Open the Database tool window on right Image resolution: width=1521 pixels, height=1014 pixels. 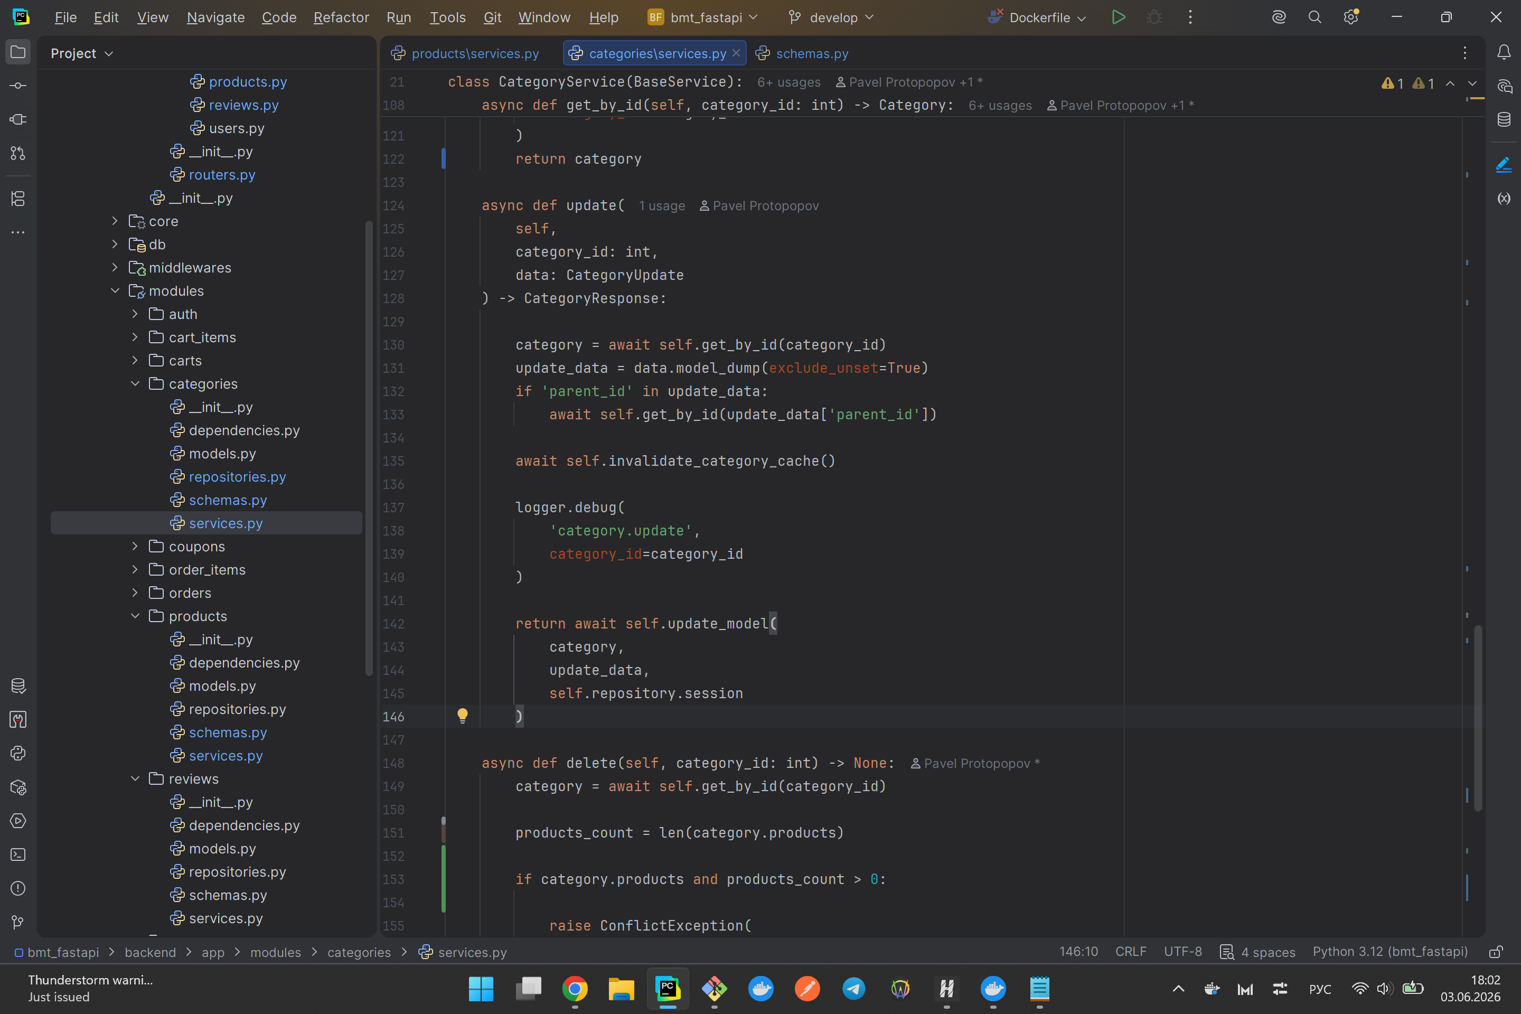1504,120
